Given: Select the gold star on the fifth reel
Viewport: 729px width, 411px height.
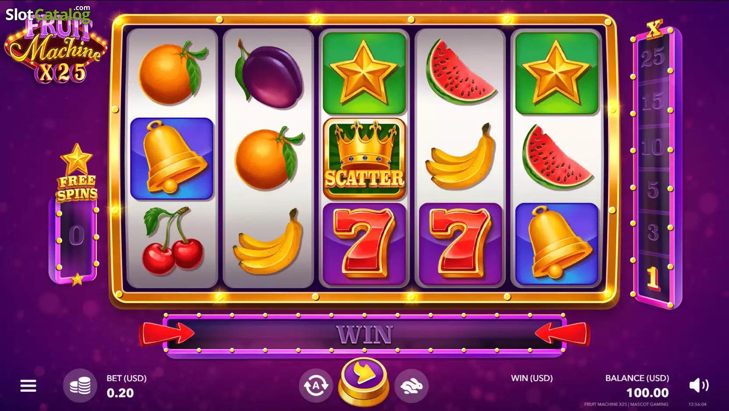Looking at the screenshot, I should (557, 73).
